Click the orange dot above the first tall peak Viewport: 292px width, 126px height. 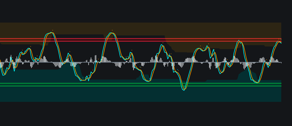53,30
